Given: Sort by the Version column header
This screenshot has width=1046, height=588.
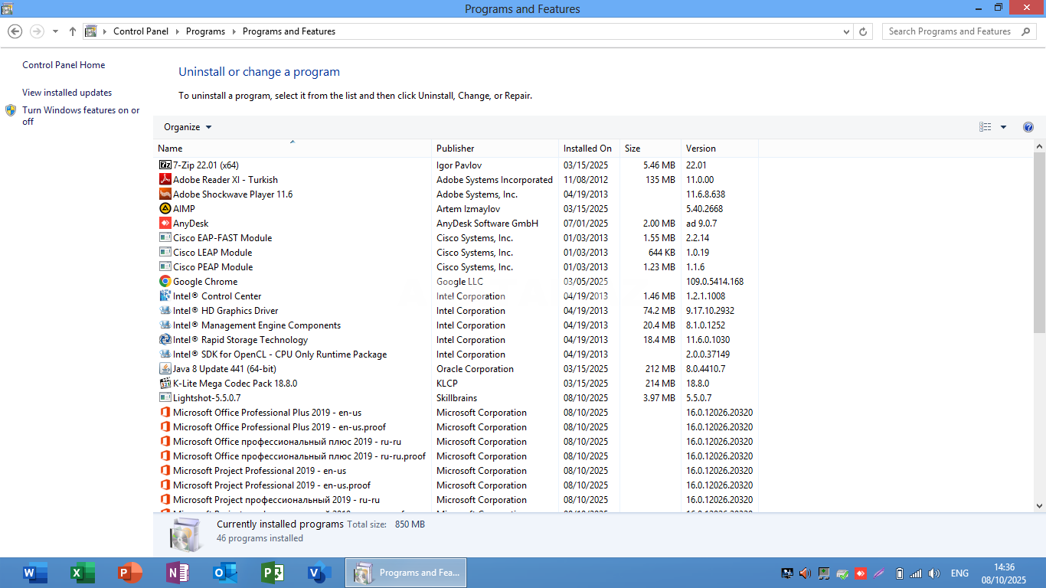Looking at the screenshot, I should pyautogui.click(x=720, y=148).
